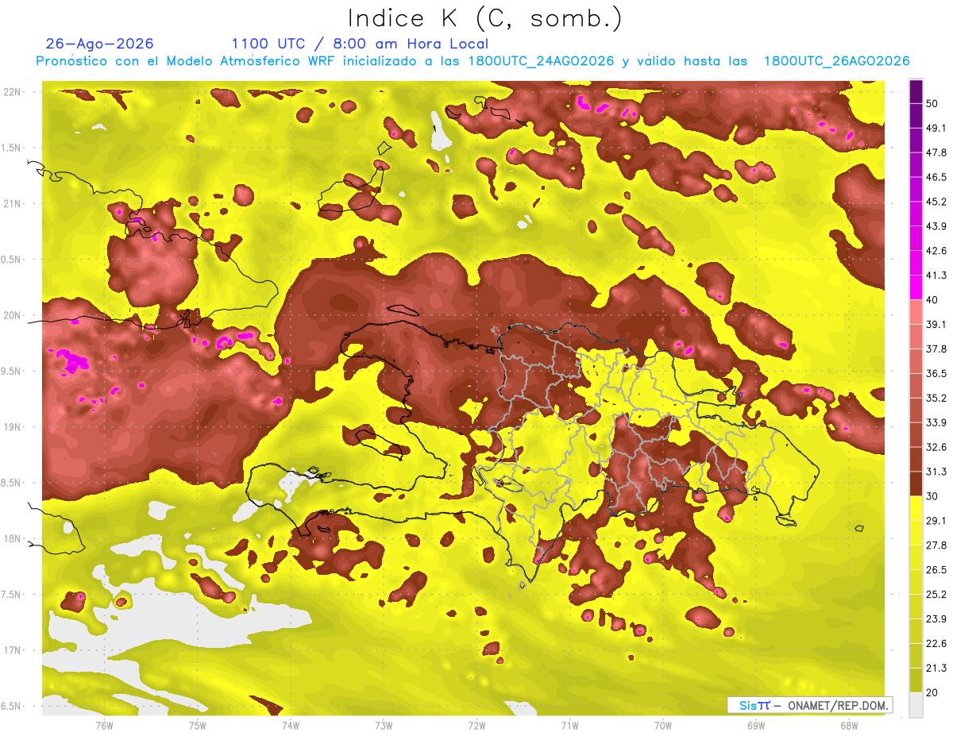The height and width of the screenshot is (736, 953).
Task: Click the '35.2' colorbar value
Action: tap(936, 398)
